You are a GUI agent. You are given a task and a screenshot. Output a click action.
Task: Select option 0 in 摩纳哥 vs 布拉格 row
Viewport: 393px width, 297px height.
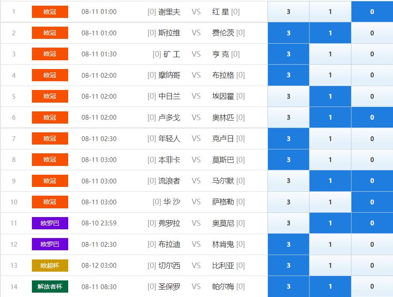point(372,75)
